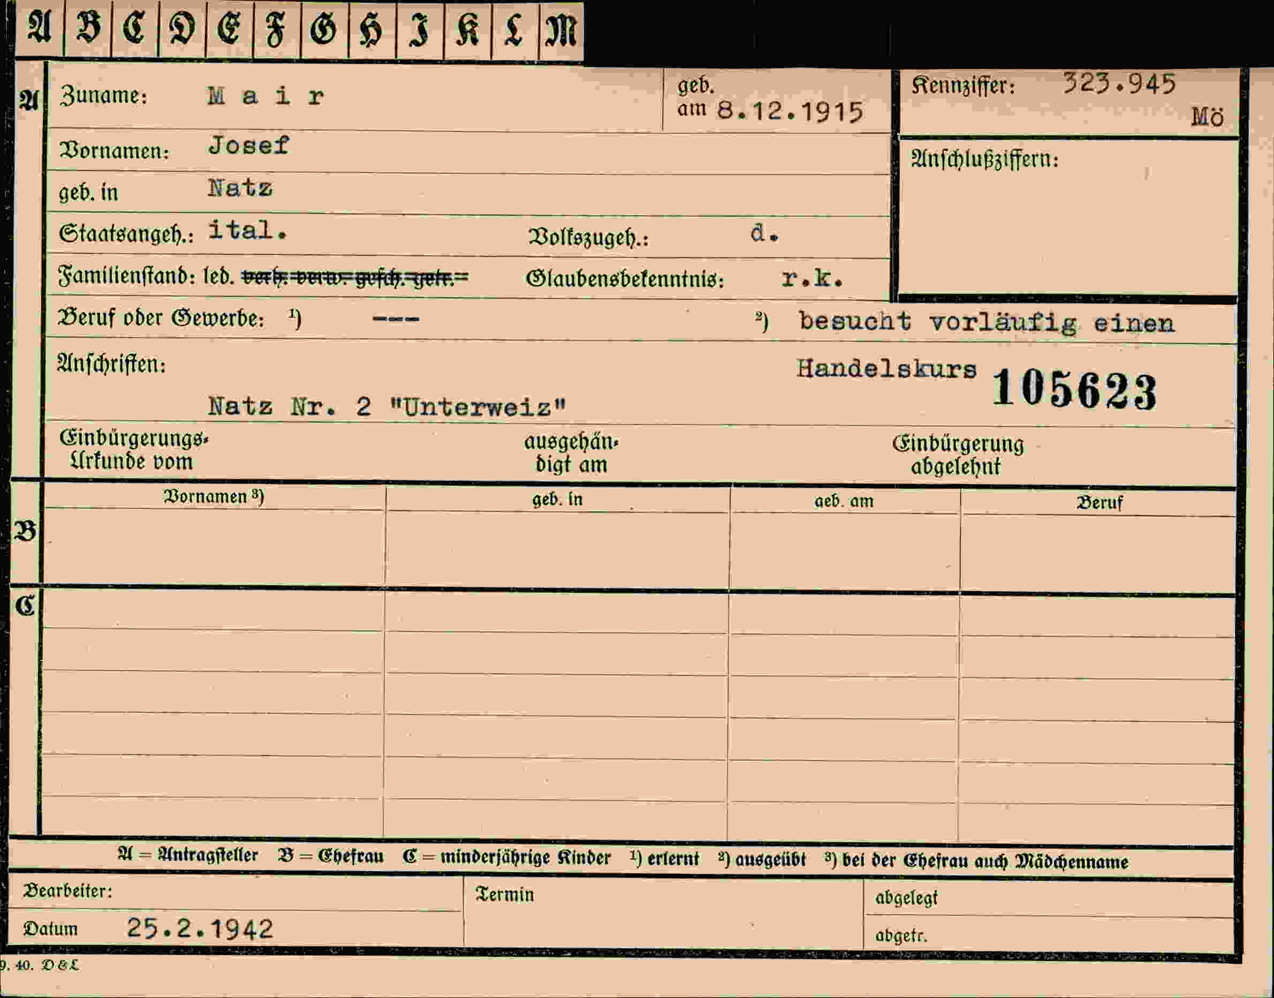
Task: Click legend 'A = Antragsteller'
Action: point(187,856)
